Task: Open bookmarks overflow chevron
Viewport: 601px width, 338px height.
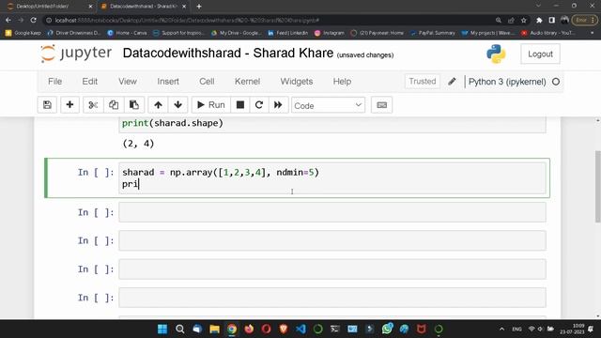Action: tap(593, 33)
